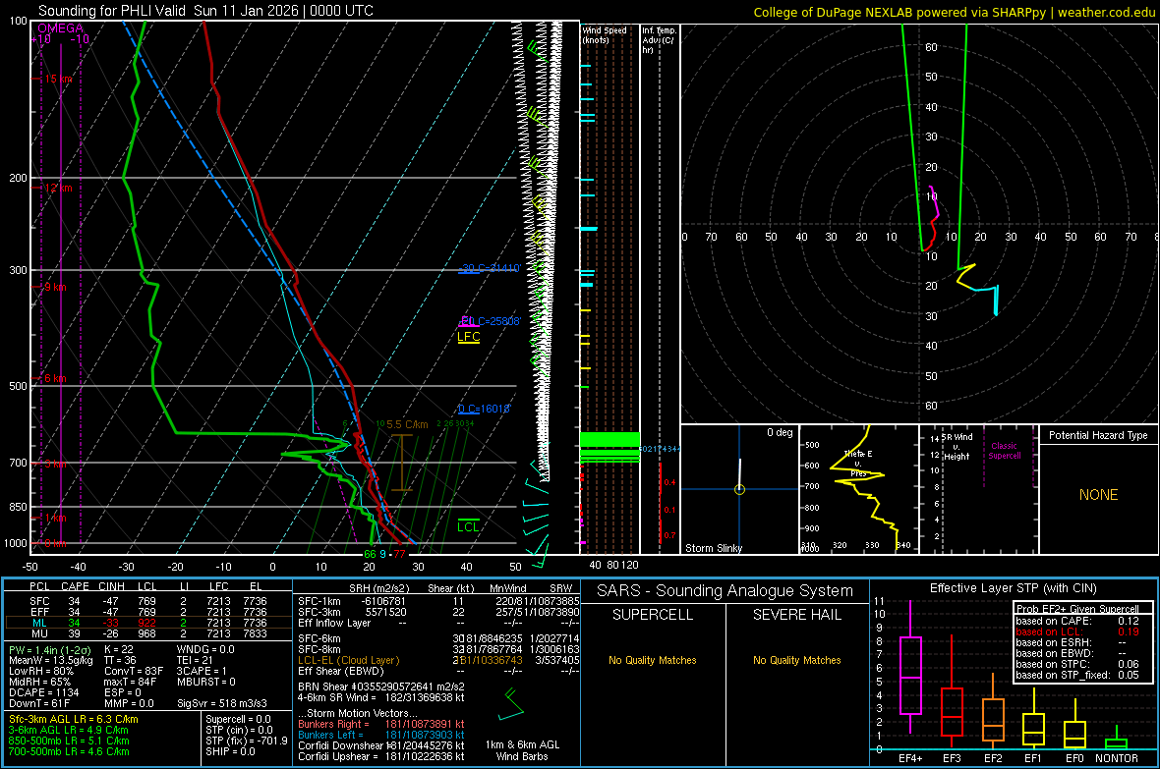Select the SFC parcel row

[148, 601]
